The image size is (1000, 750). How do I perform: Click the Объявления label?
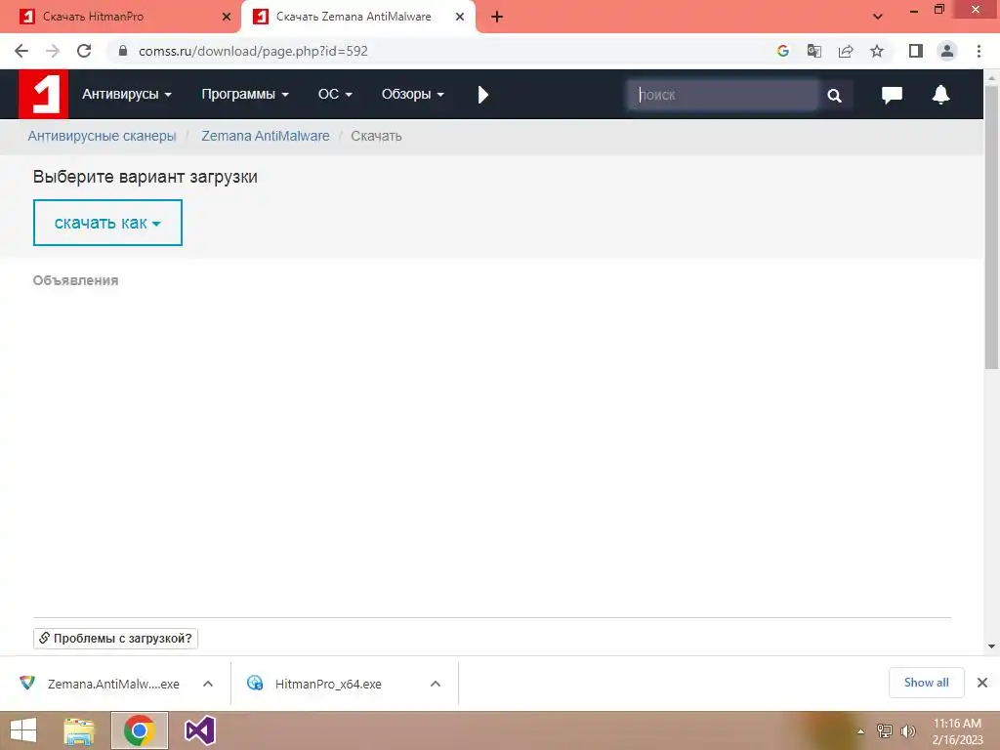coord(75,280)
